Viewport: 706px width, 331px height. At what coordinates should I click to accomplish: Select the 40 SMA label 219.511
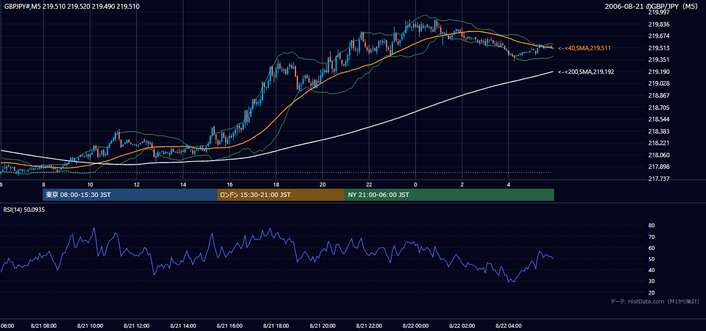pos(584,49)
